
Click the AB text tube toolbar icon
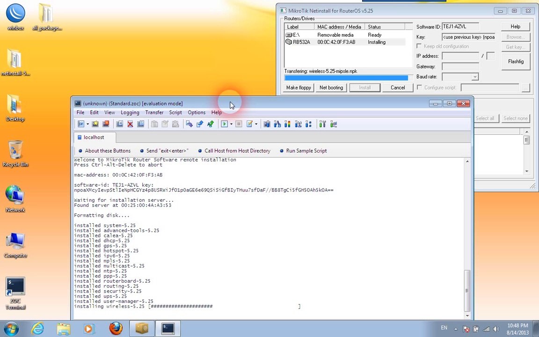coord(277,124)
